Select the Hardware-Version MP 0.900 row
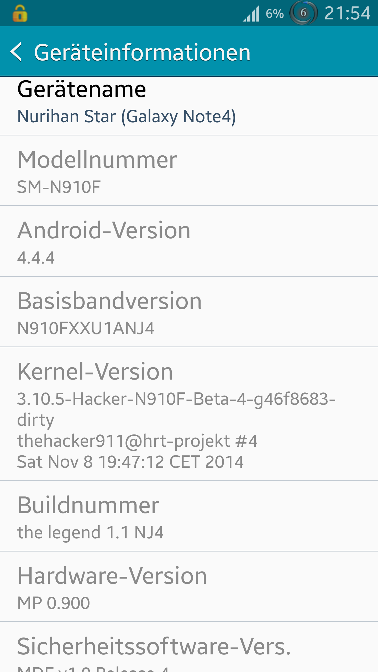Image resolution: width=378 pixels, height=672 pixels. coord(189,587)
